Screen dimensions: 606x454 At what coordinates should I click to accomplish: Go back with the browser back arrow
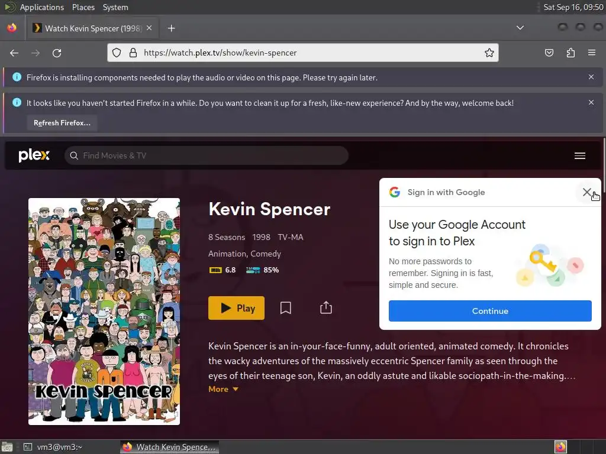coord(14,53)
